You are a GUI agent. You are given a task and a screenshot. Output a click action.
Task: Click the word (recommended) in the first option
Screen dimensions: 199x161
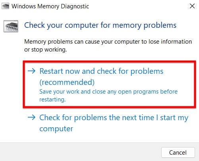(67, 82)
